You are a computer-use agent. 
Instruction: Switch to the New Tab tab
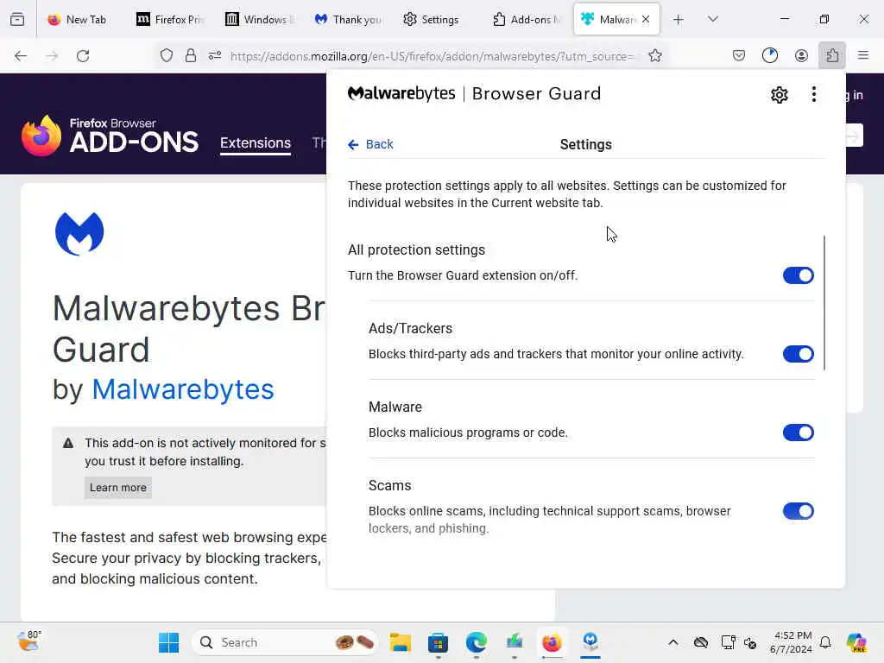pyautogui.click(x=78, y=20)
